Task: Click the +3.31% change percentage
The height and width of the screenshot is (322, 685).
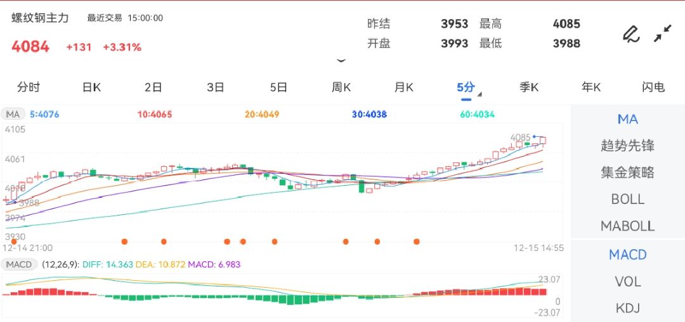Action: coord(122,47)
